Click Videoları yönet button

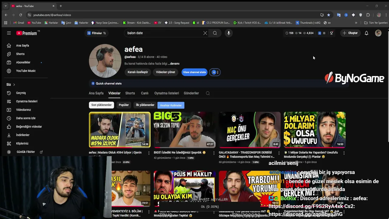(165, 72)
